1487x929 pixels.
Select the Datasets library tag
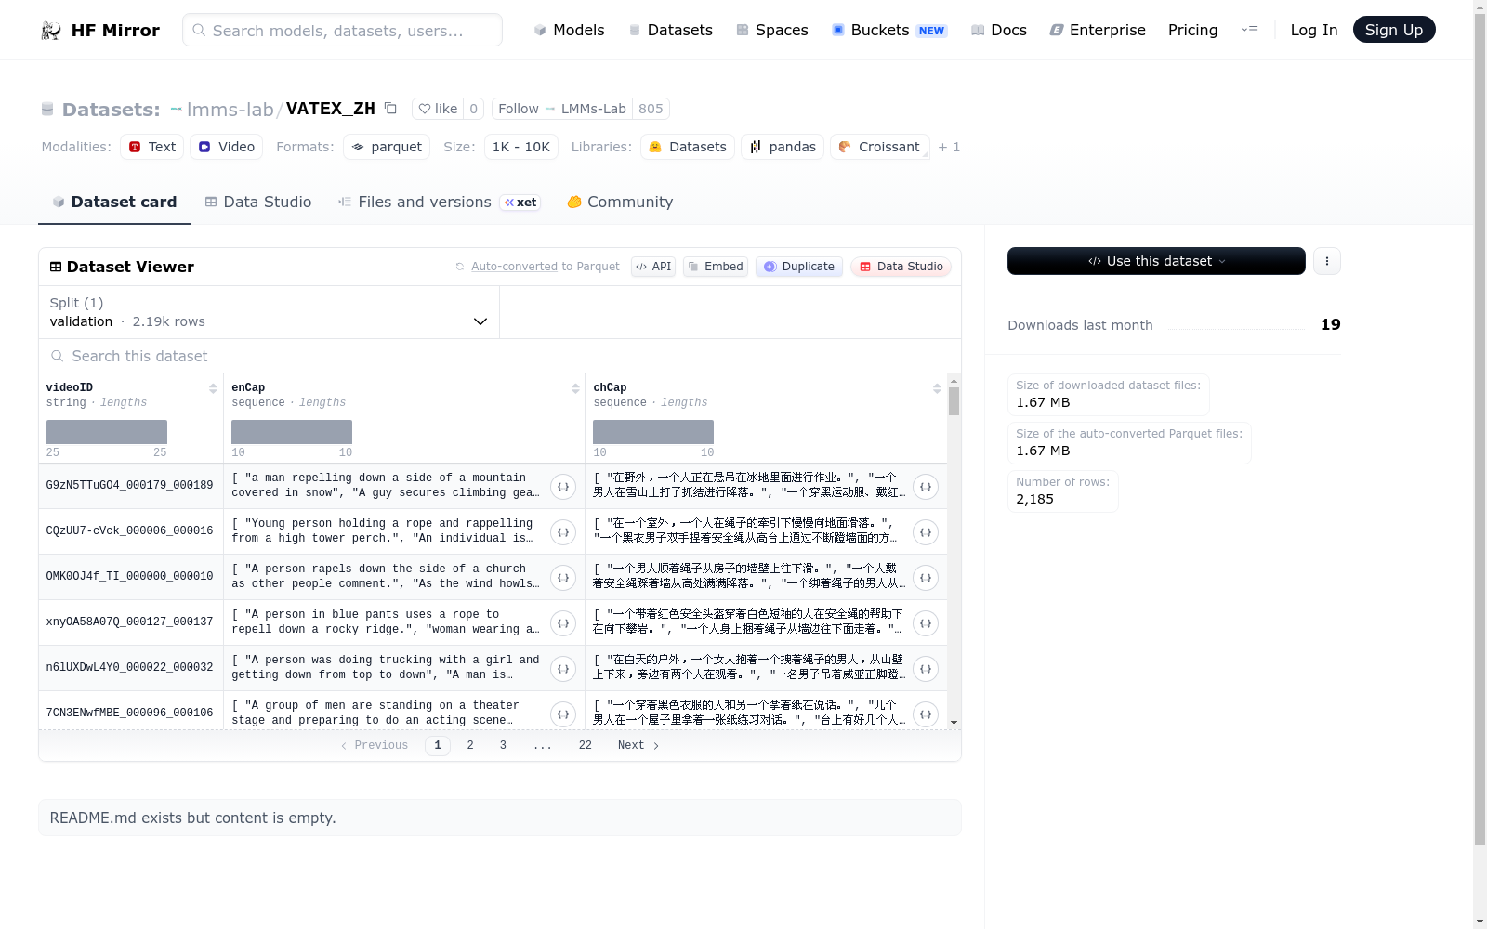tap(688, 147)
